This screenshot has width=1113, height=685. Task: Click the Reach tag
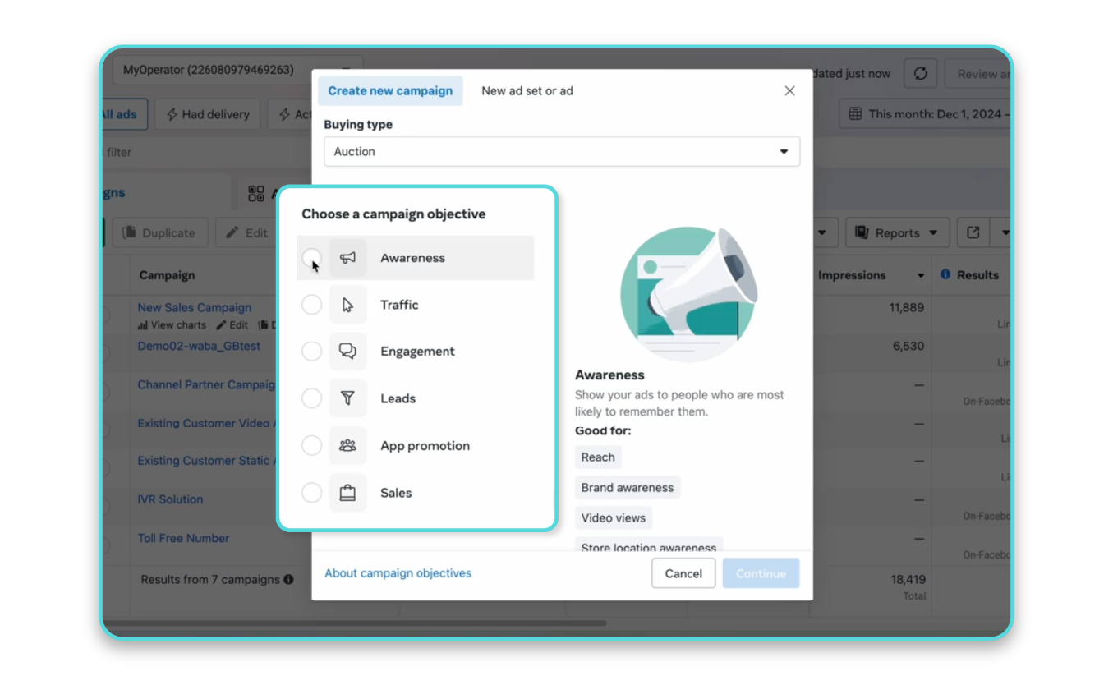coord(598,457)
